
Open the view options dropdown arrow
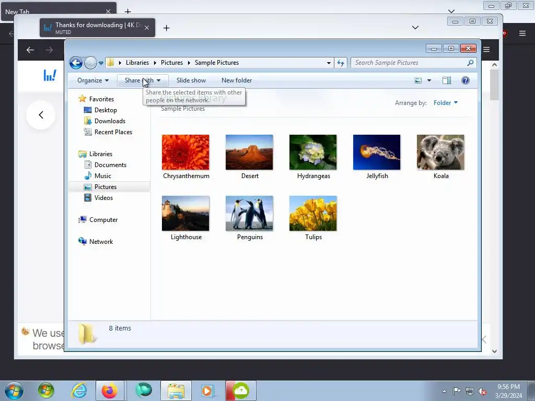[x=429, y=80]
